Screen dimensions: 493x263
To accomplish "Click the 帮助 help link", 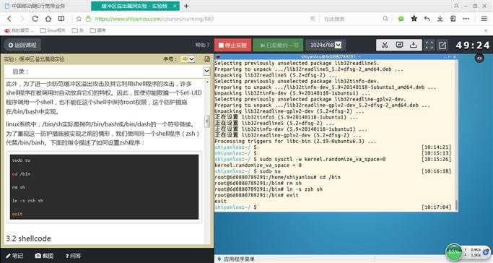I will tap(202, 45).
